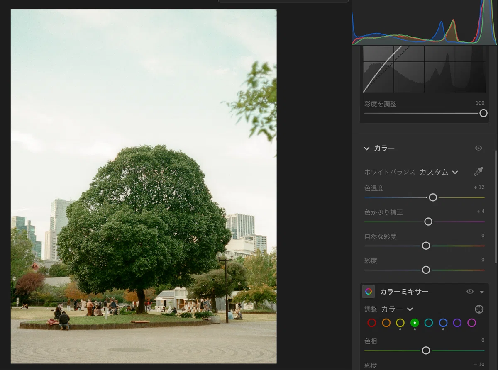Click the 色相 slider handle in Color Mixer
This screenshot has height=370, width=498.
point(426,351)
